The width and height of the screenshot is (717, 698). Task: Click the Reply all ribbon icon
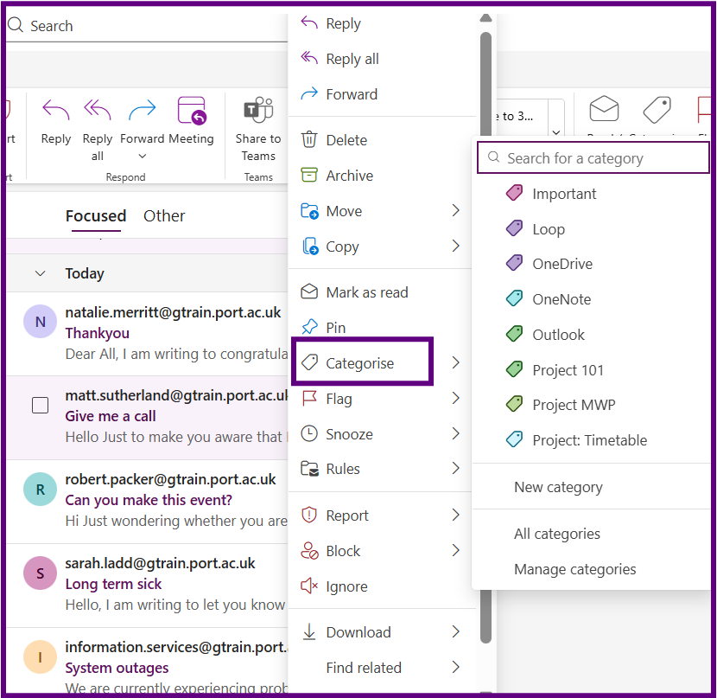[x=98, y=111]
